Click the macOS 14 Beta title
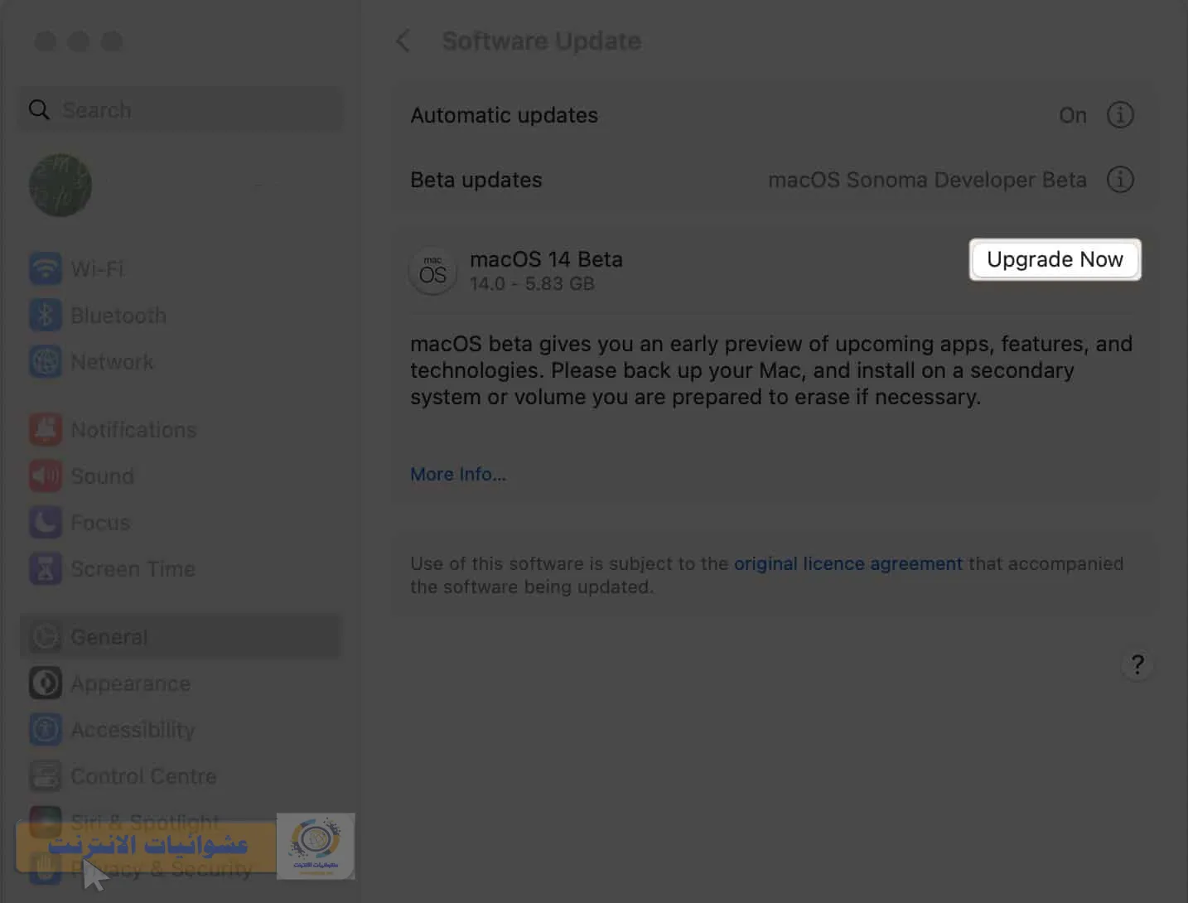Image resolution: width=1188 pixels, height=903 pixels. [546, 259]
